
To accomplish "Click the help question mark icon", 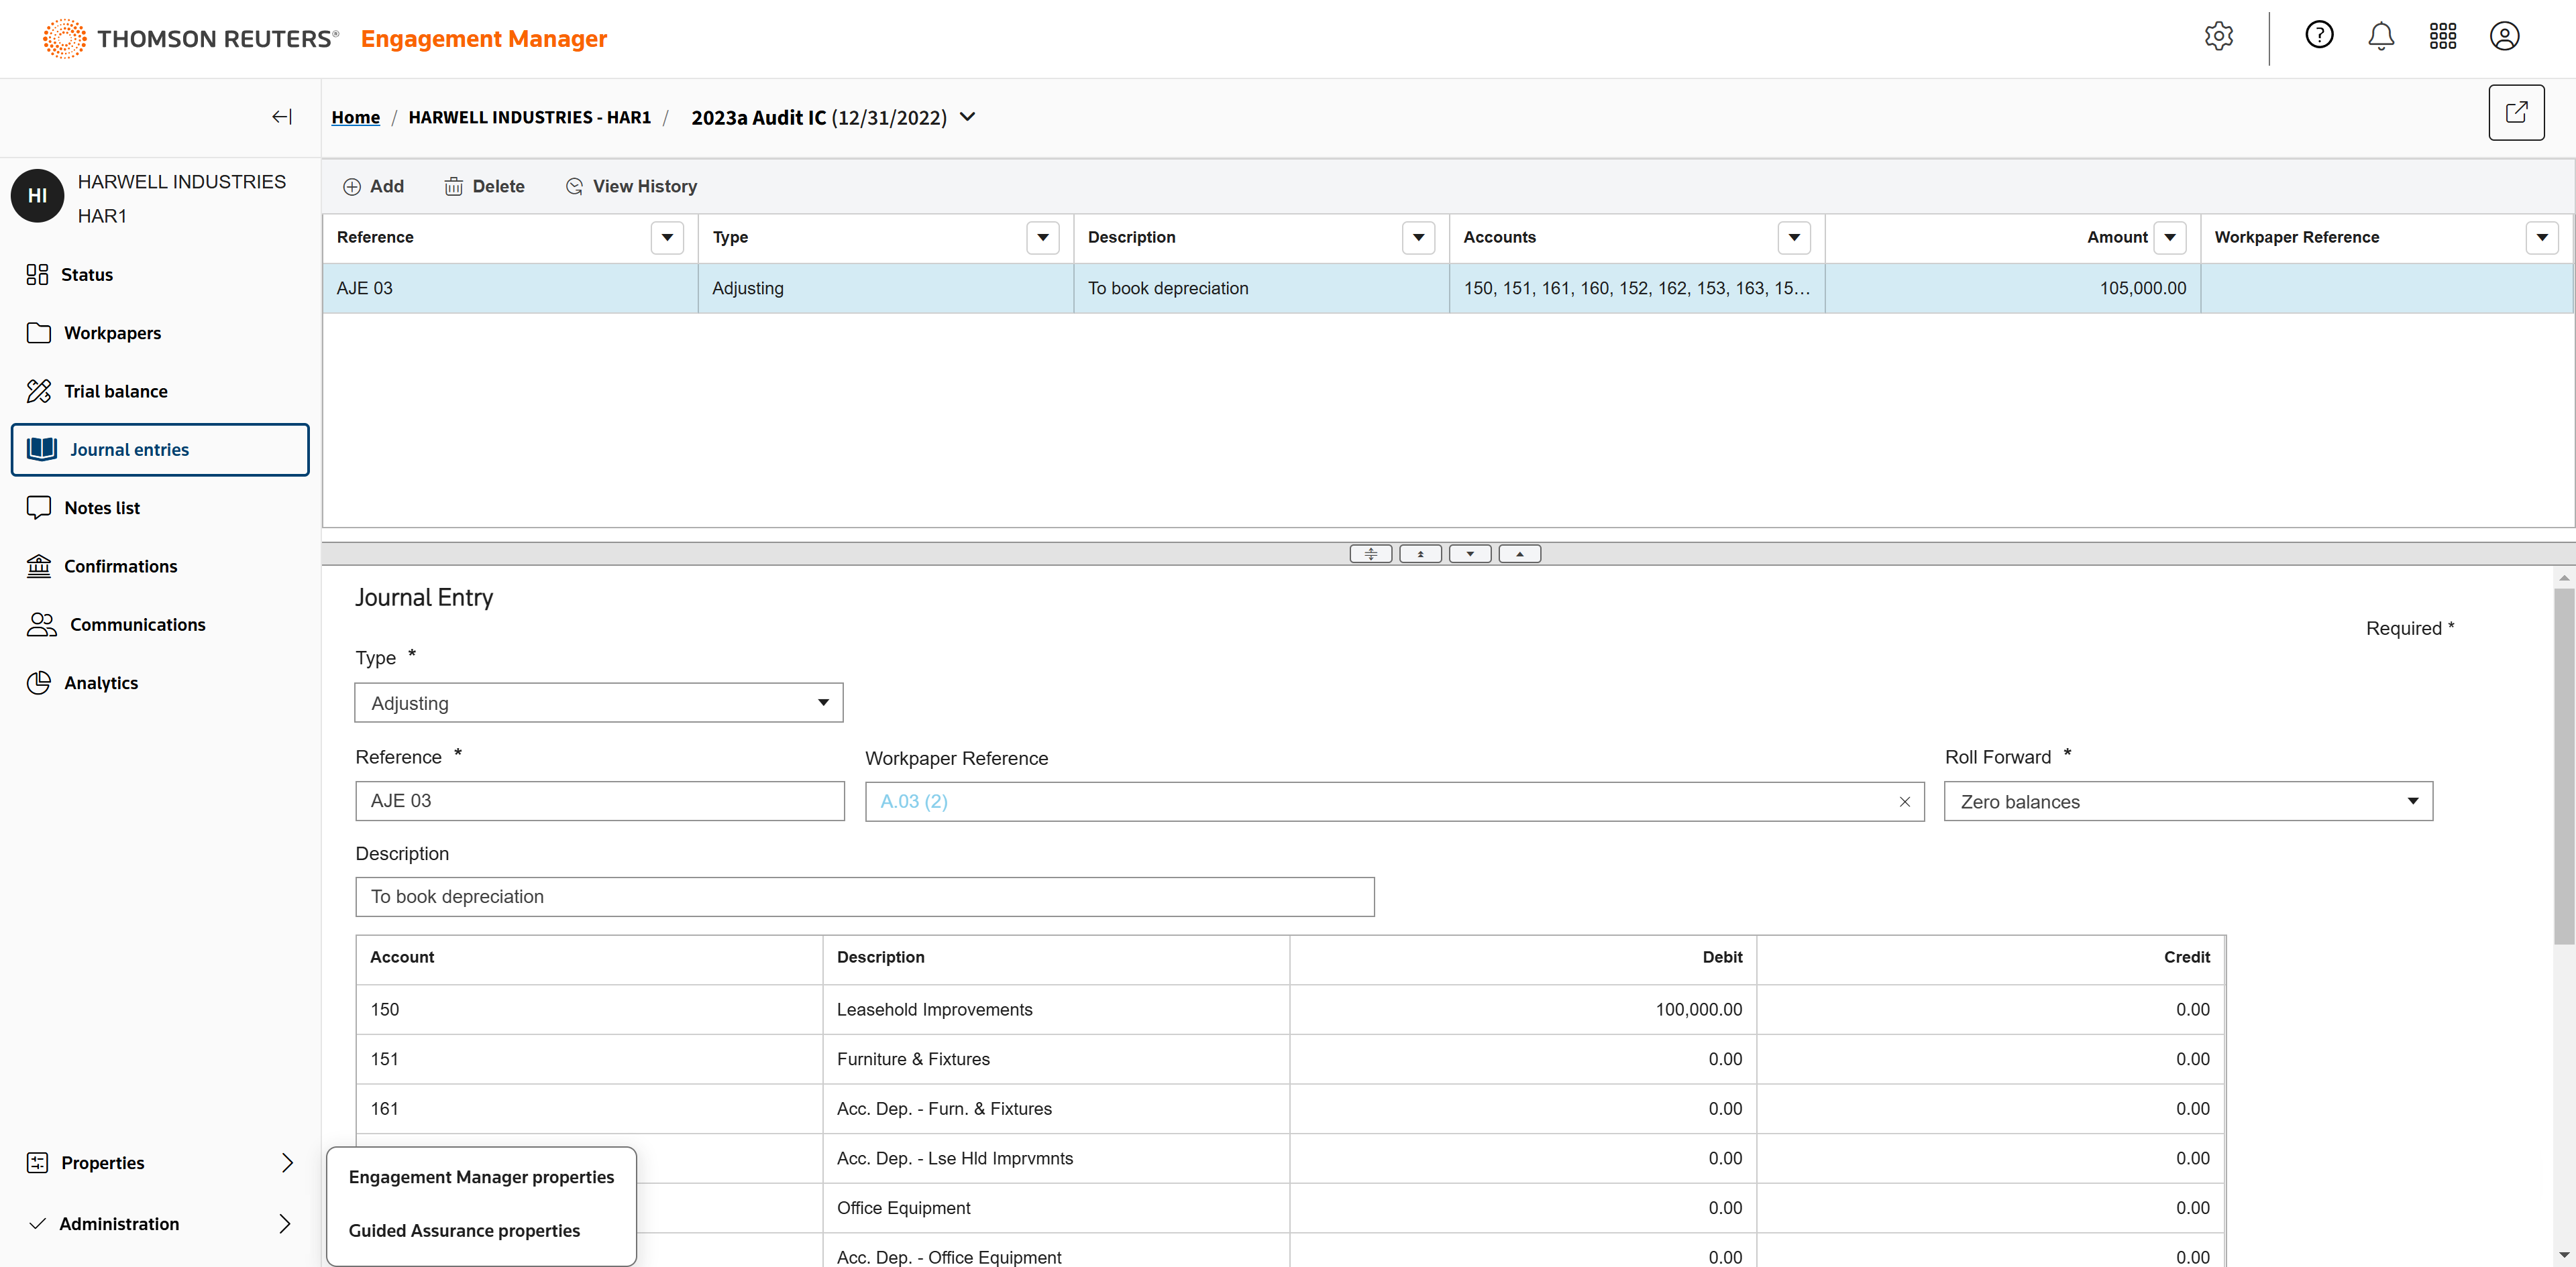I will (2318, 36).
